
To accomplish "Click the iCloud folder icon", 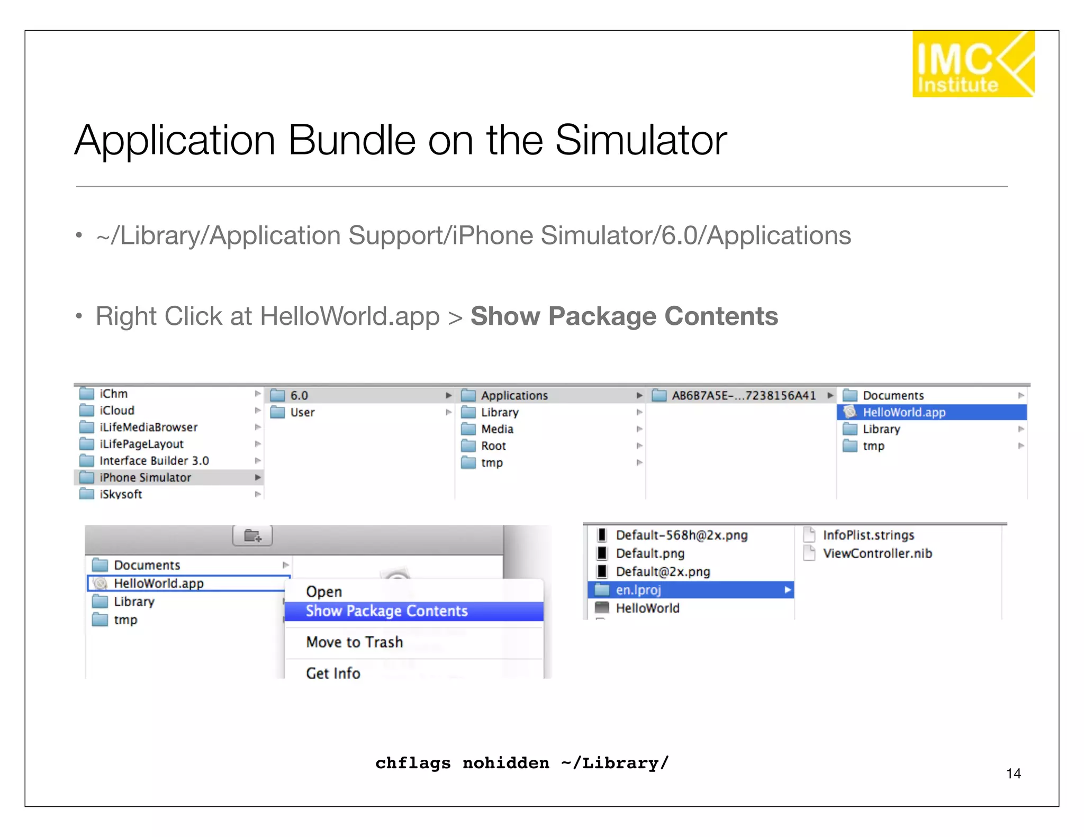I will [x=87, y=411].
